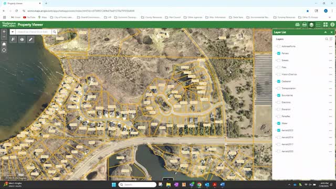The height and width of the screenshot is (189, 336).
Task: Expand the Boundaries layer group
Action: 276,96
